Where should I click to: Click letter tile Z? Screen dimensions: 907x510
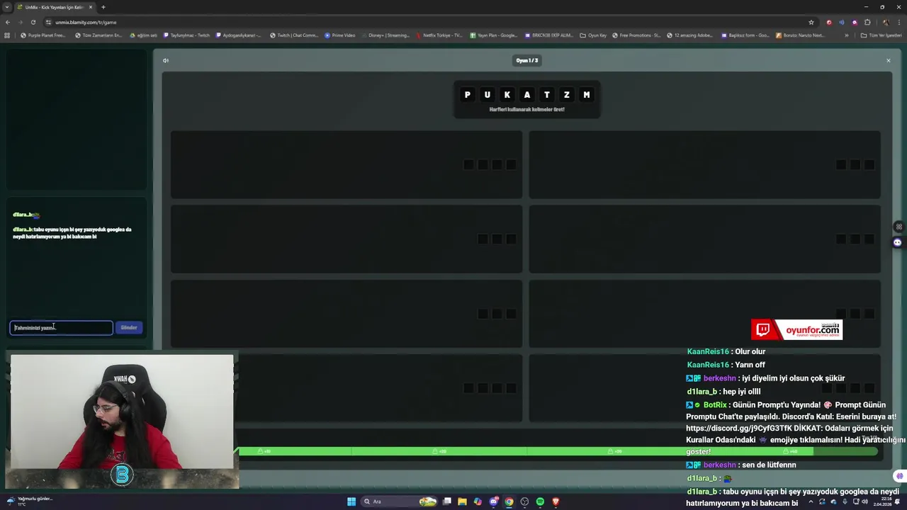(566, 94)
